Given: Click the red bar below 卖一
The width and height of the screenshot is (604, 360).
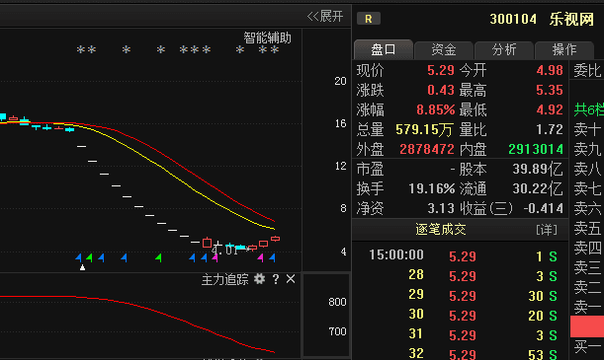Looking at the screenshot, I should point(587,326).
